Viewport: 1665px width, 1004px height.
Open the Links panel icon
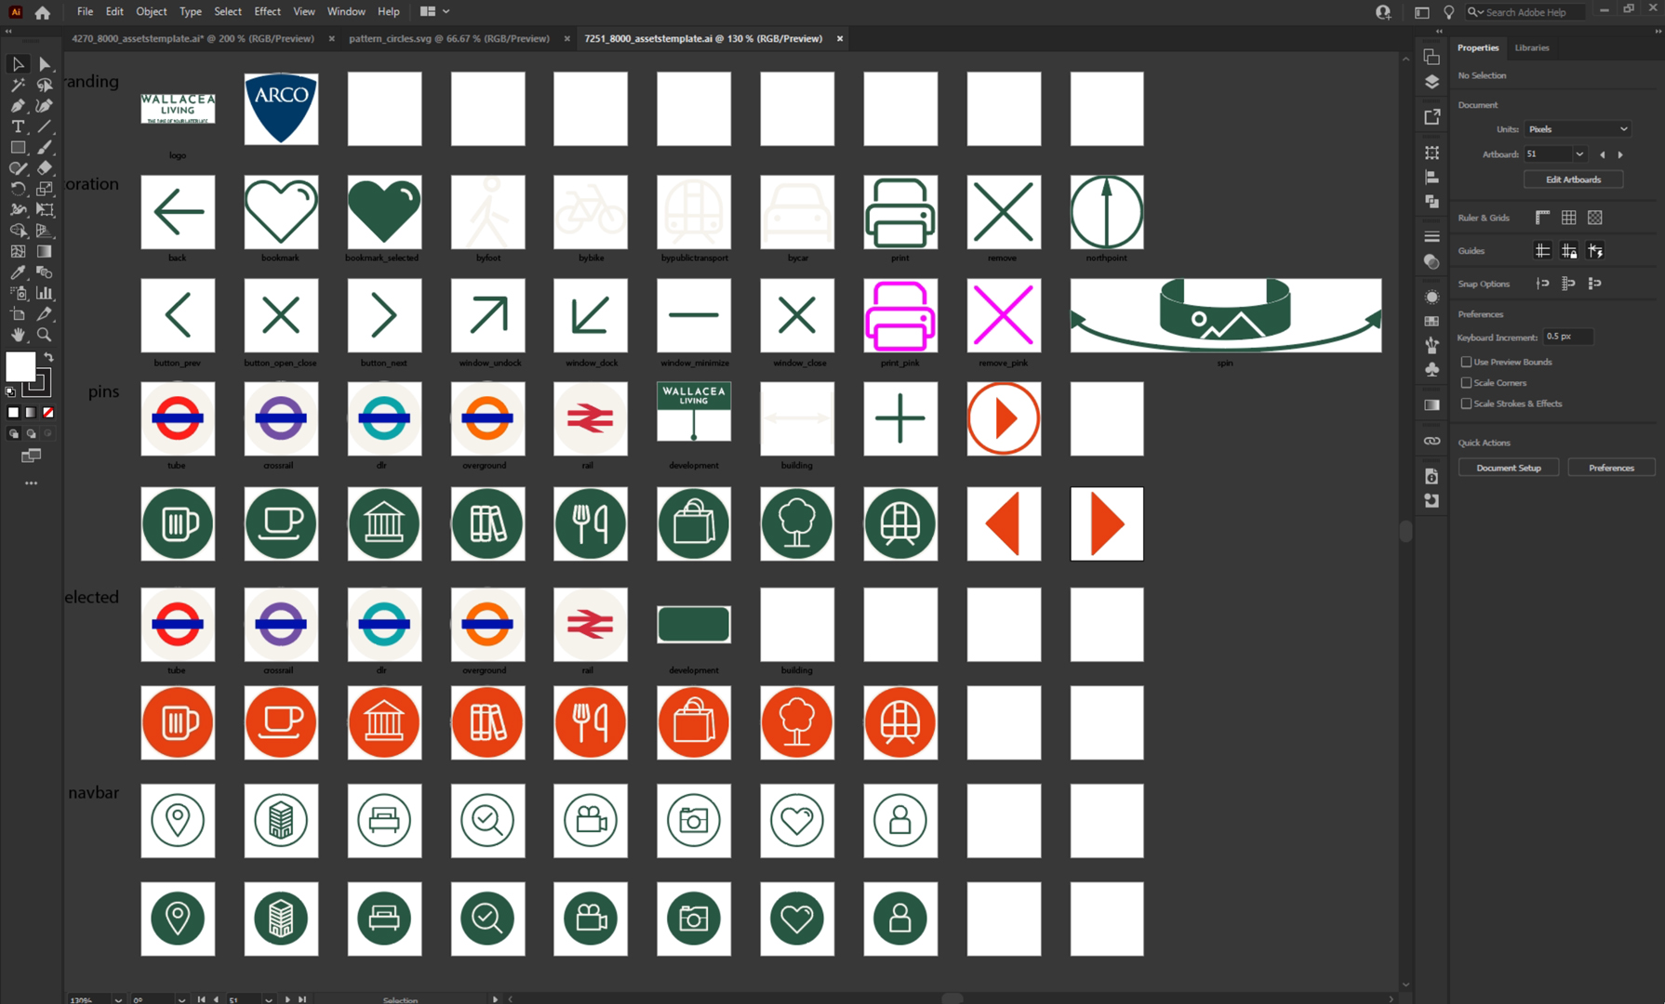point(1432,441)
